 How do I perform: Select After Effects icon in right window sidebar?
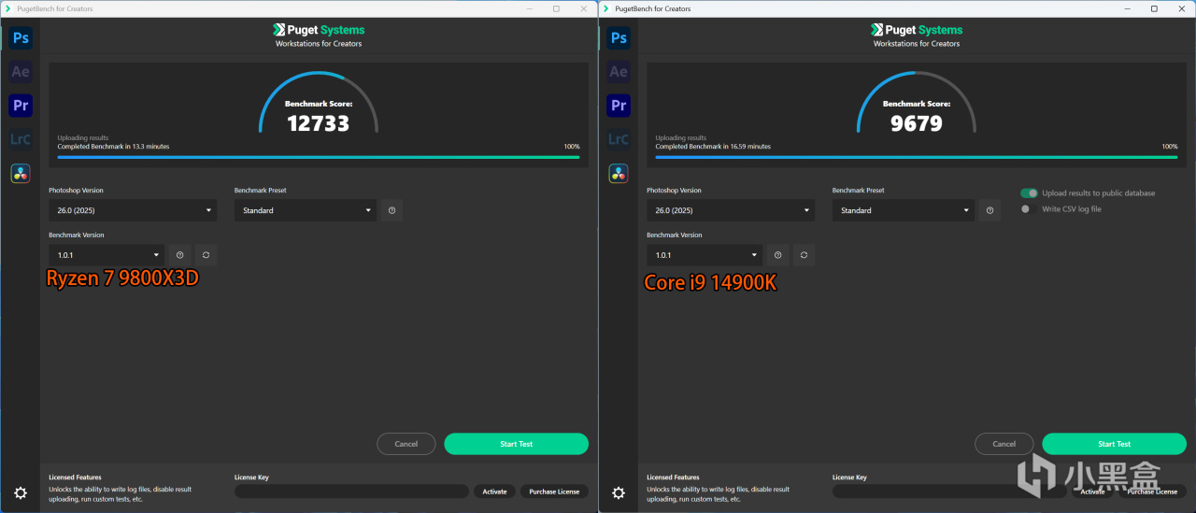(x=619, y=72)
